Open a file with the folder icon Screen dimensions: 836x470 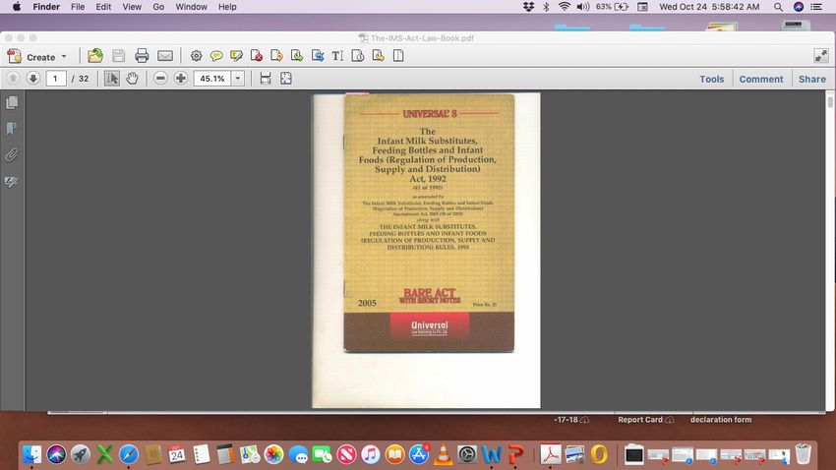pyautogui.click(x=94, y=56)
